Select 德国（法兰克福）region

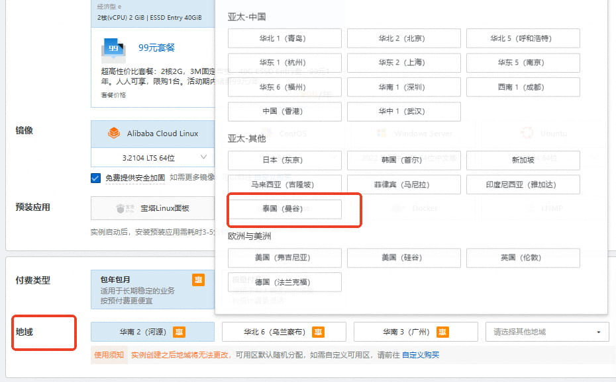284,282
